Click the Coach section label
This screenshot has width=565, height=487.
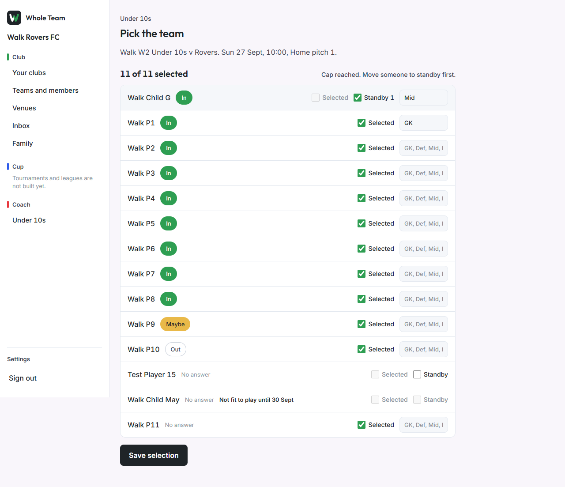point(21,204)
